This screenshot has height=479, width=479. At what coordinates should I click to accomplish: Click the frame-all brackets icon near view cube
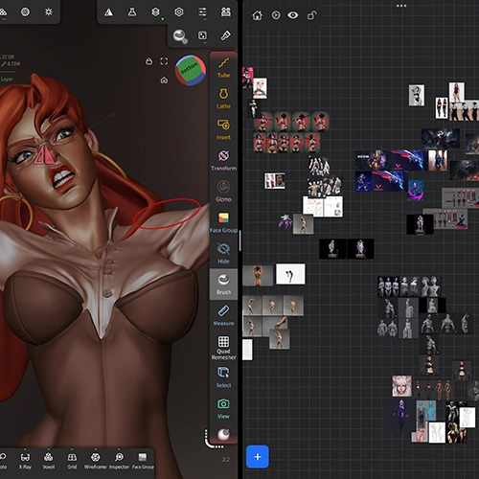tap(164, 61)
